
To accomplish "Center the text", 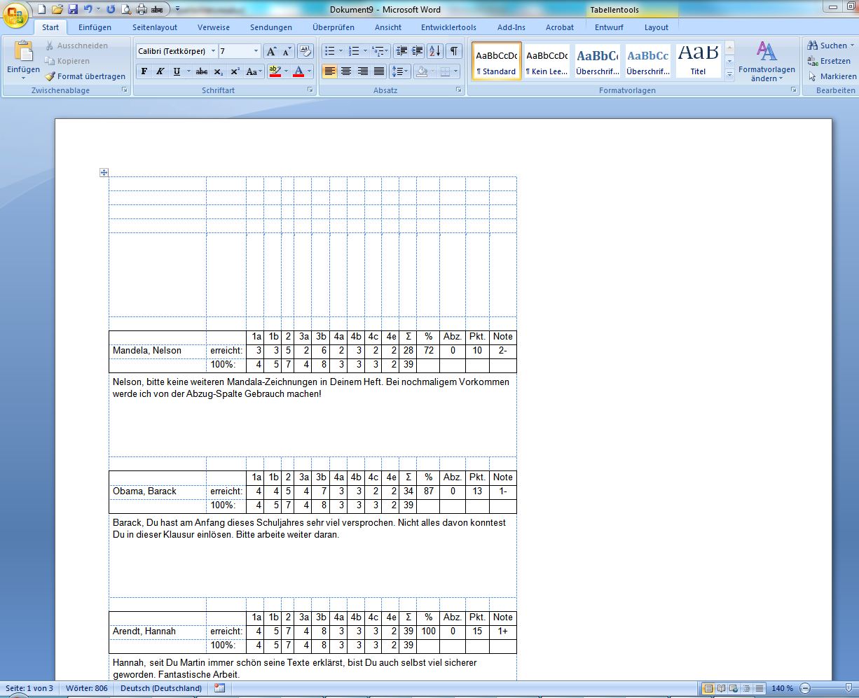I will coord(346,71).
